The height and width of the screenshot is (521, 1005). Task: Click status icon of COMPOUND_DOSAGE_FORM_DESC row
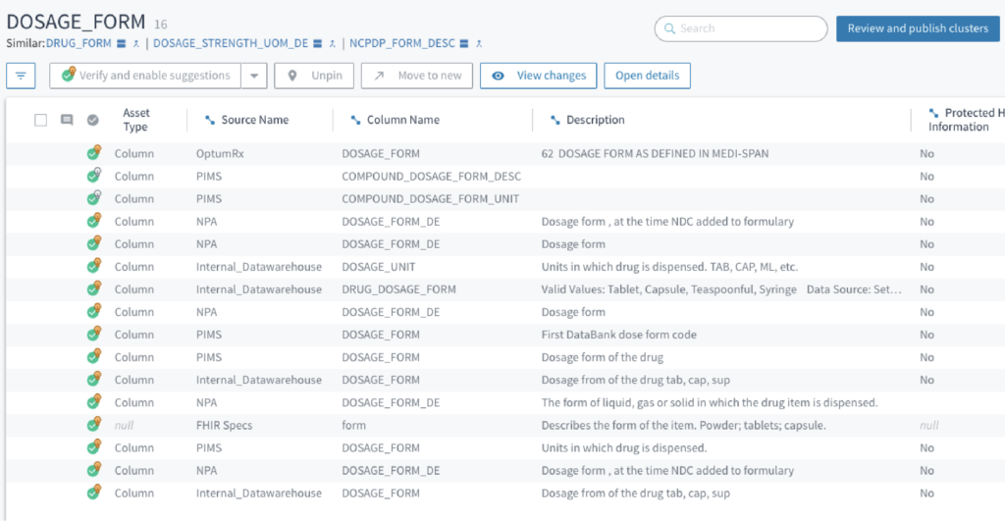point(94,176)
